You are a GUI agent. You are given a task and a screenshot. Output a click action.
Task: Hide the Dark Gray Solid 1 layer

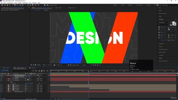[x=1, y=92]
